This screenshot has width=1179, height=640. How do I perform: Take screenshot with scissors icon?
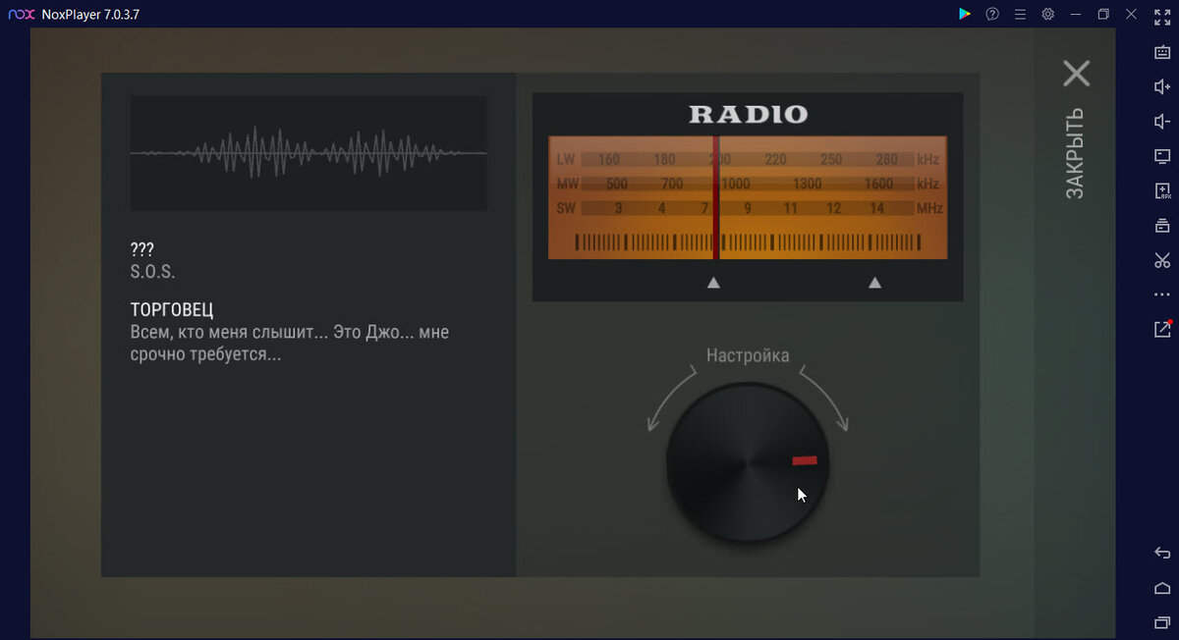tap(1161, 260)
